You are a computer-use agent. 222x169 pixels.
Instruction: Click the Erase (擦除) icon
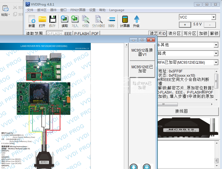pyautogui.click(x=111, y=19)
